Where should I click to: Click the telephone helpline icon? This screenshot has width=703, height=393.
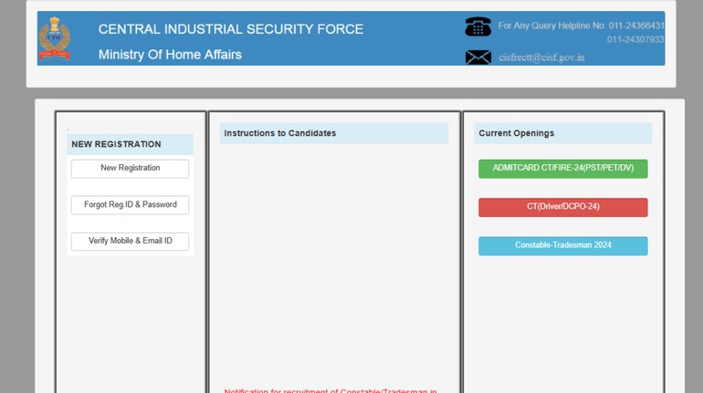click(477, 27)
